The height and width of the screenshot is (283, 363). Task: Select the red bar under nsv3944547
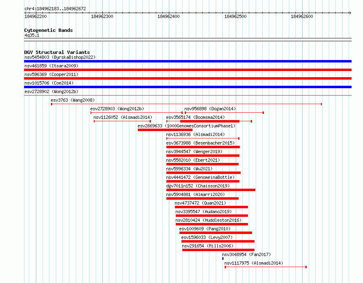203,156
